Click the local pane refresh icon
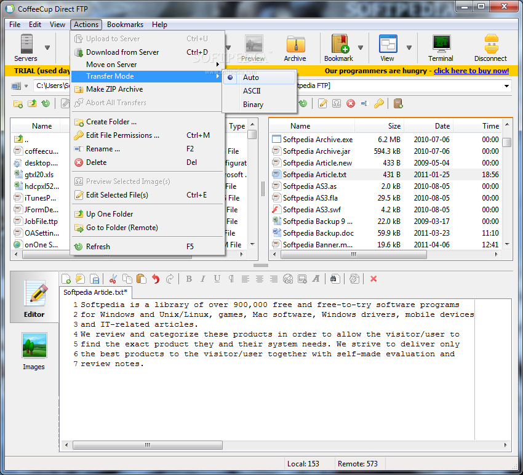 (x=46, y=104)
